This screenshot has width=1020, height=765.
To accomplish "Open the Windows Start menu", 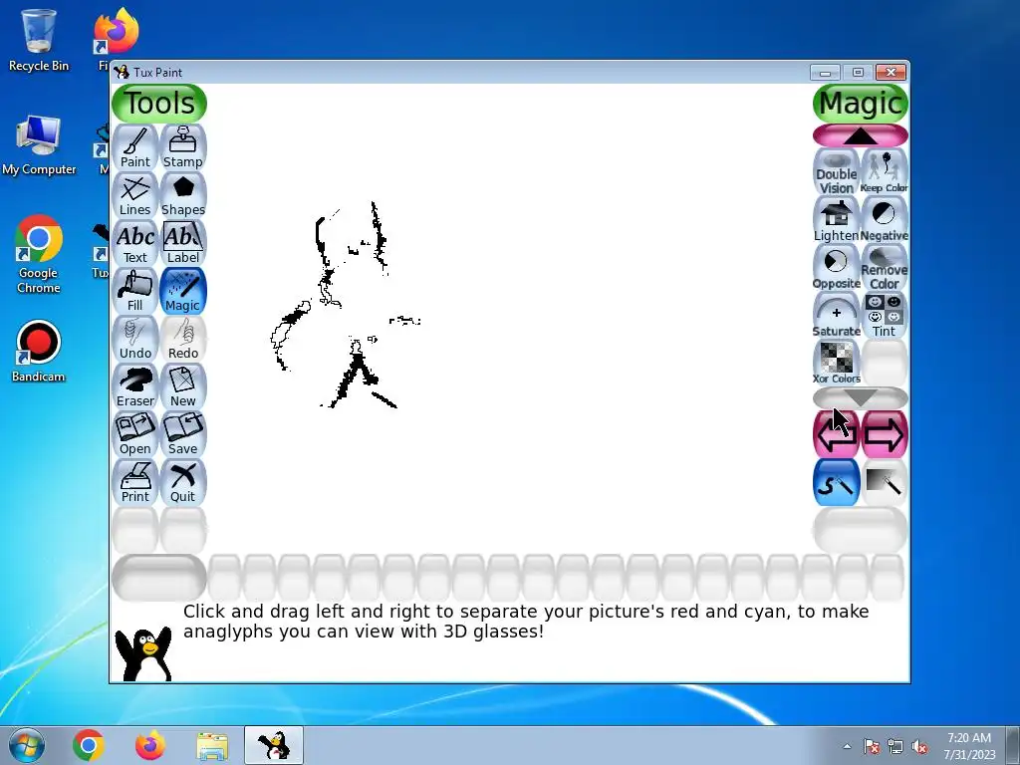I will pos(26,745).
